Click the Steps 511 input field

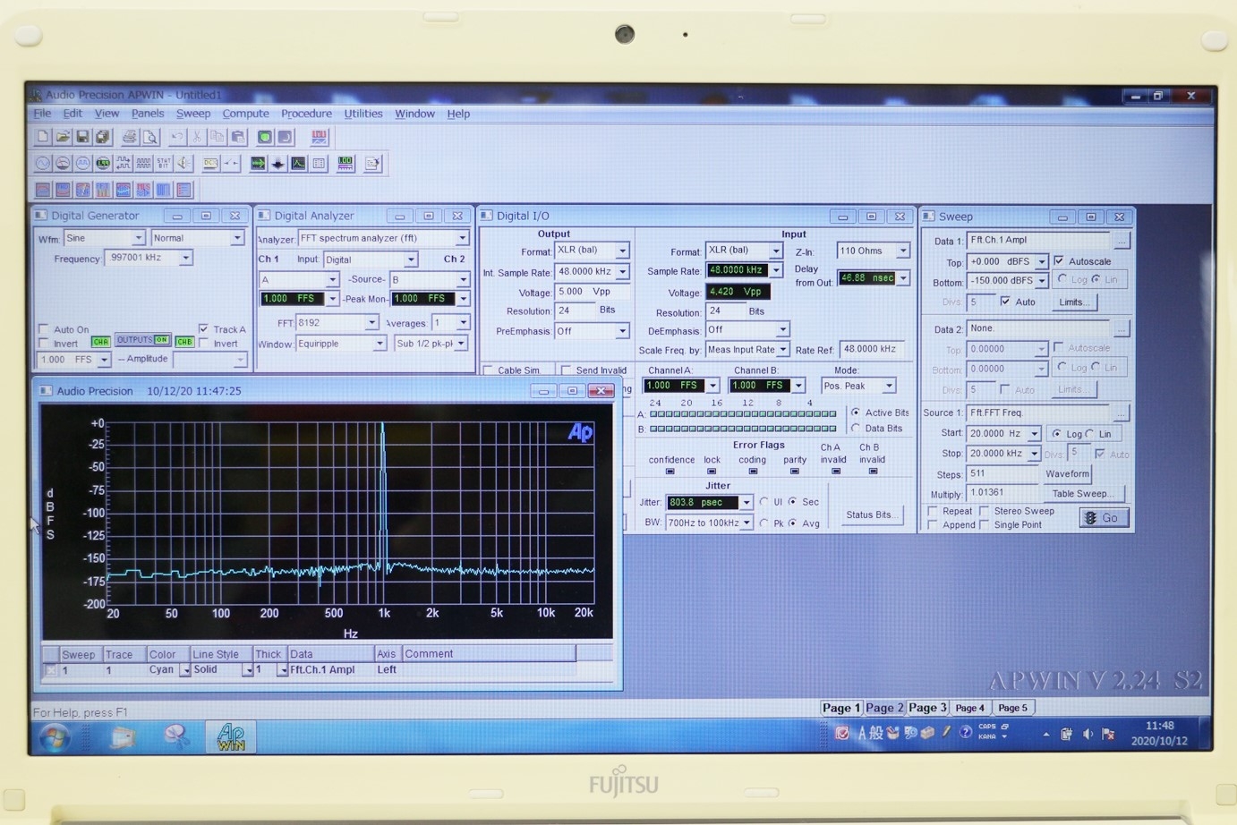(x=1002, y=474)
